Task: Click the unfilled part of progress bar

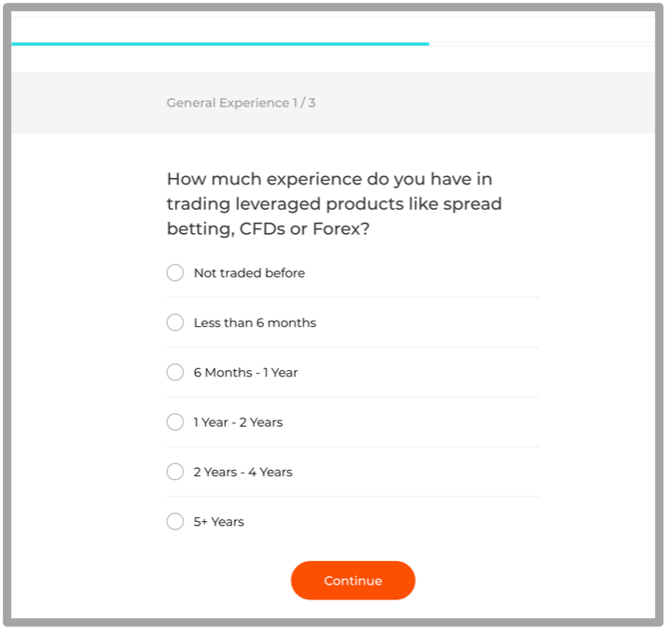Action: pos(542,44)
